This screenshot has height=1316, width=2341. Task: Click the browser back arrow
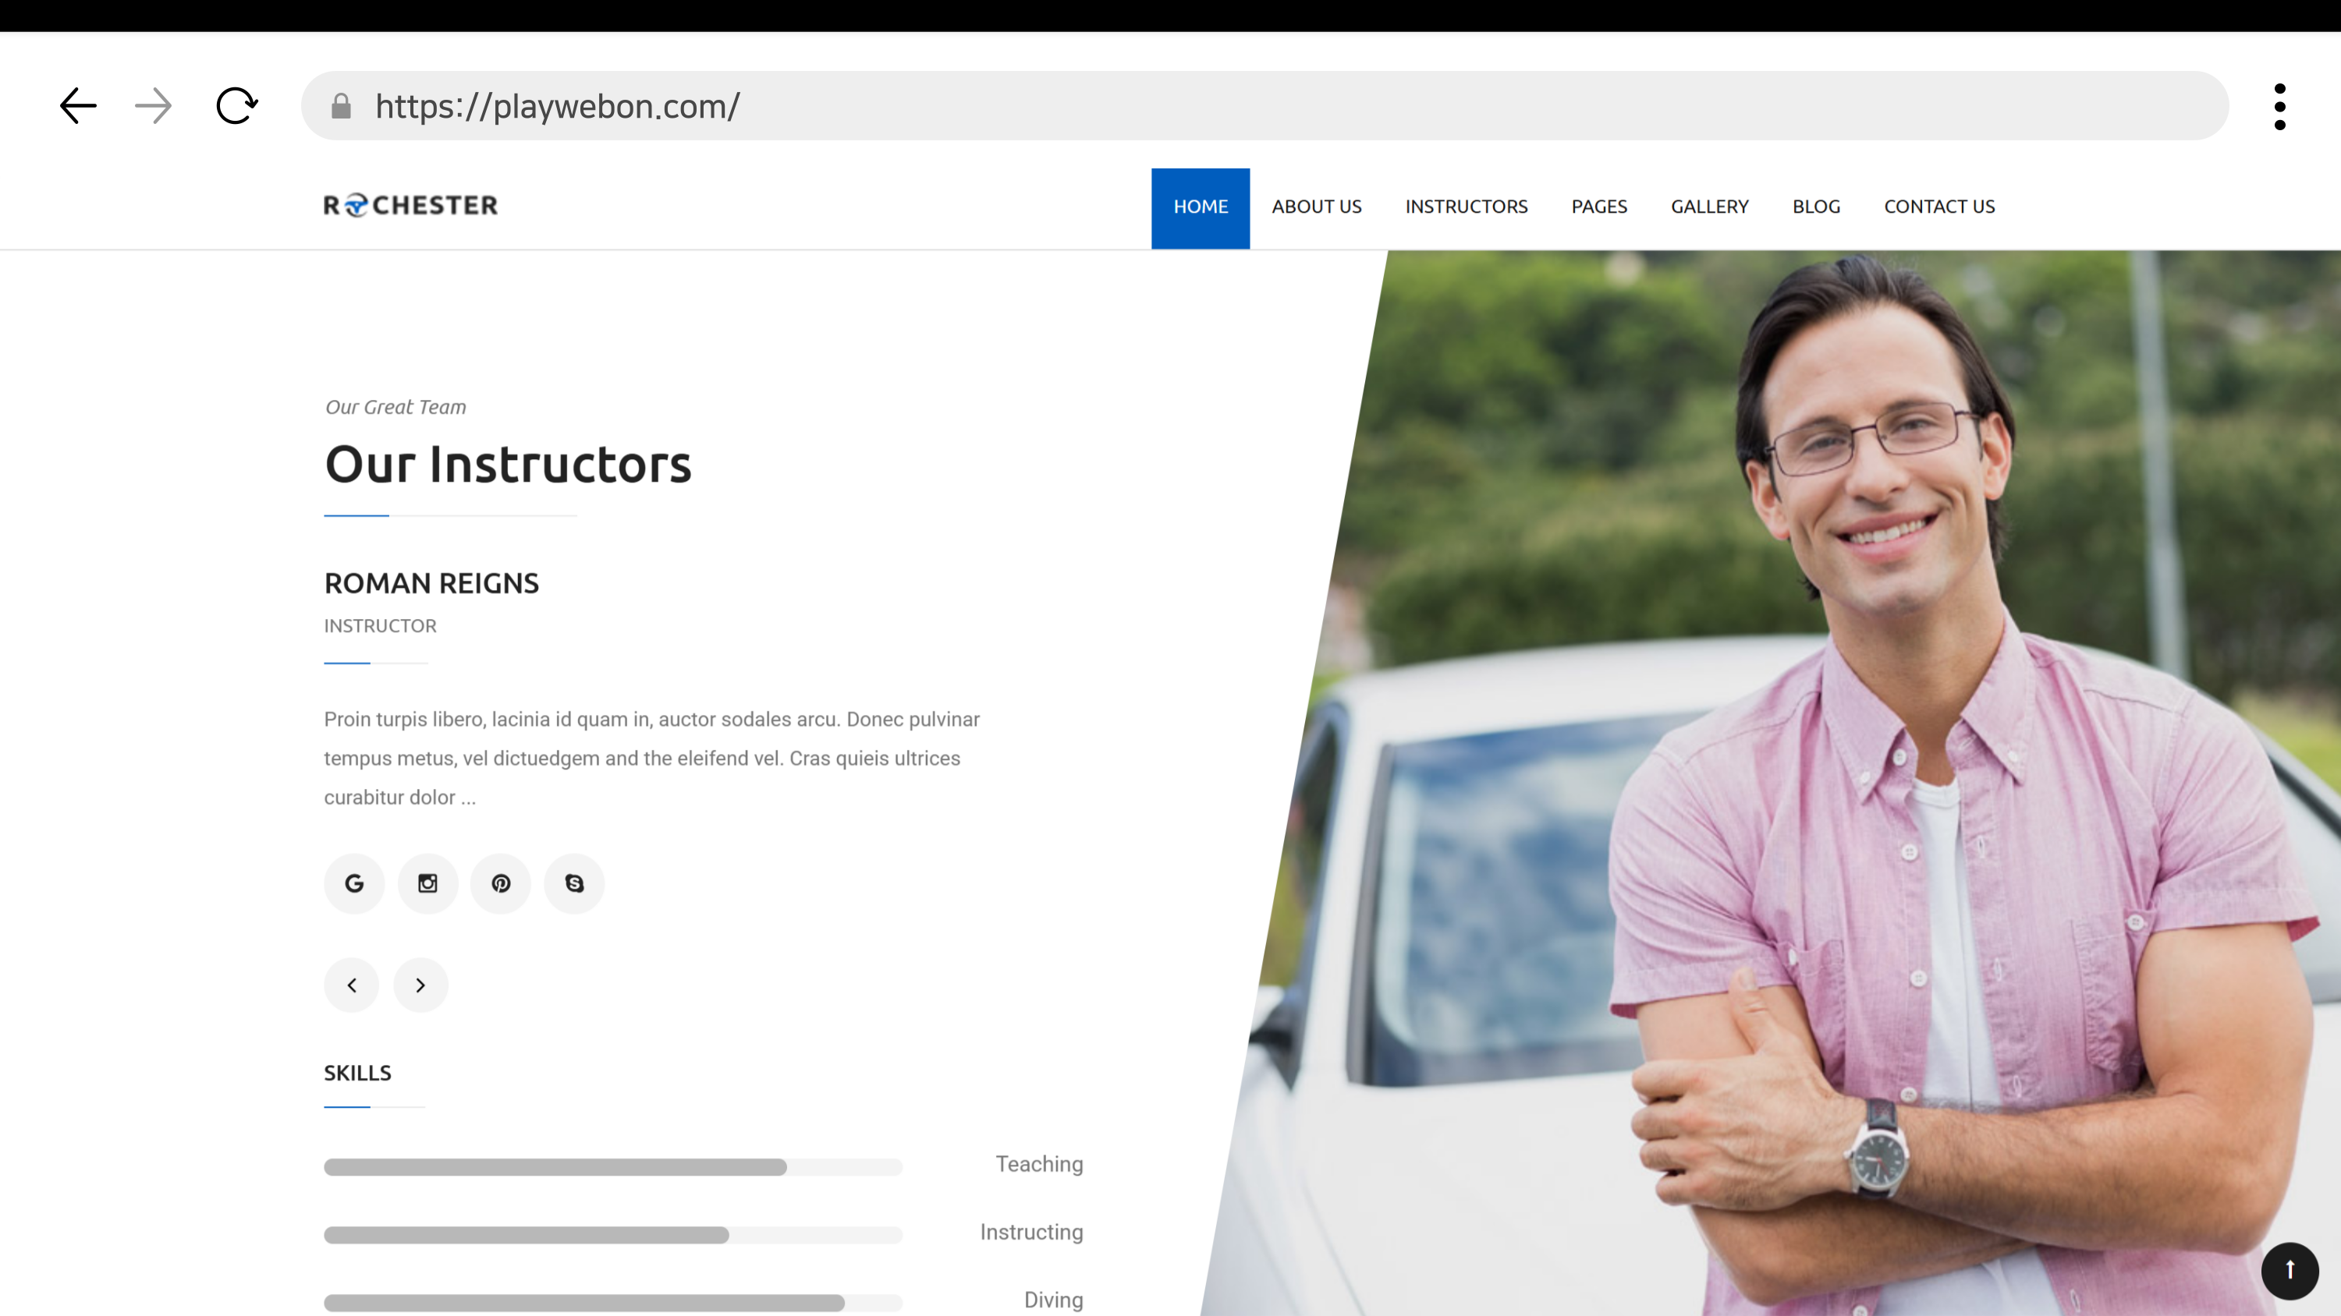(78, 106)
